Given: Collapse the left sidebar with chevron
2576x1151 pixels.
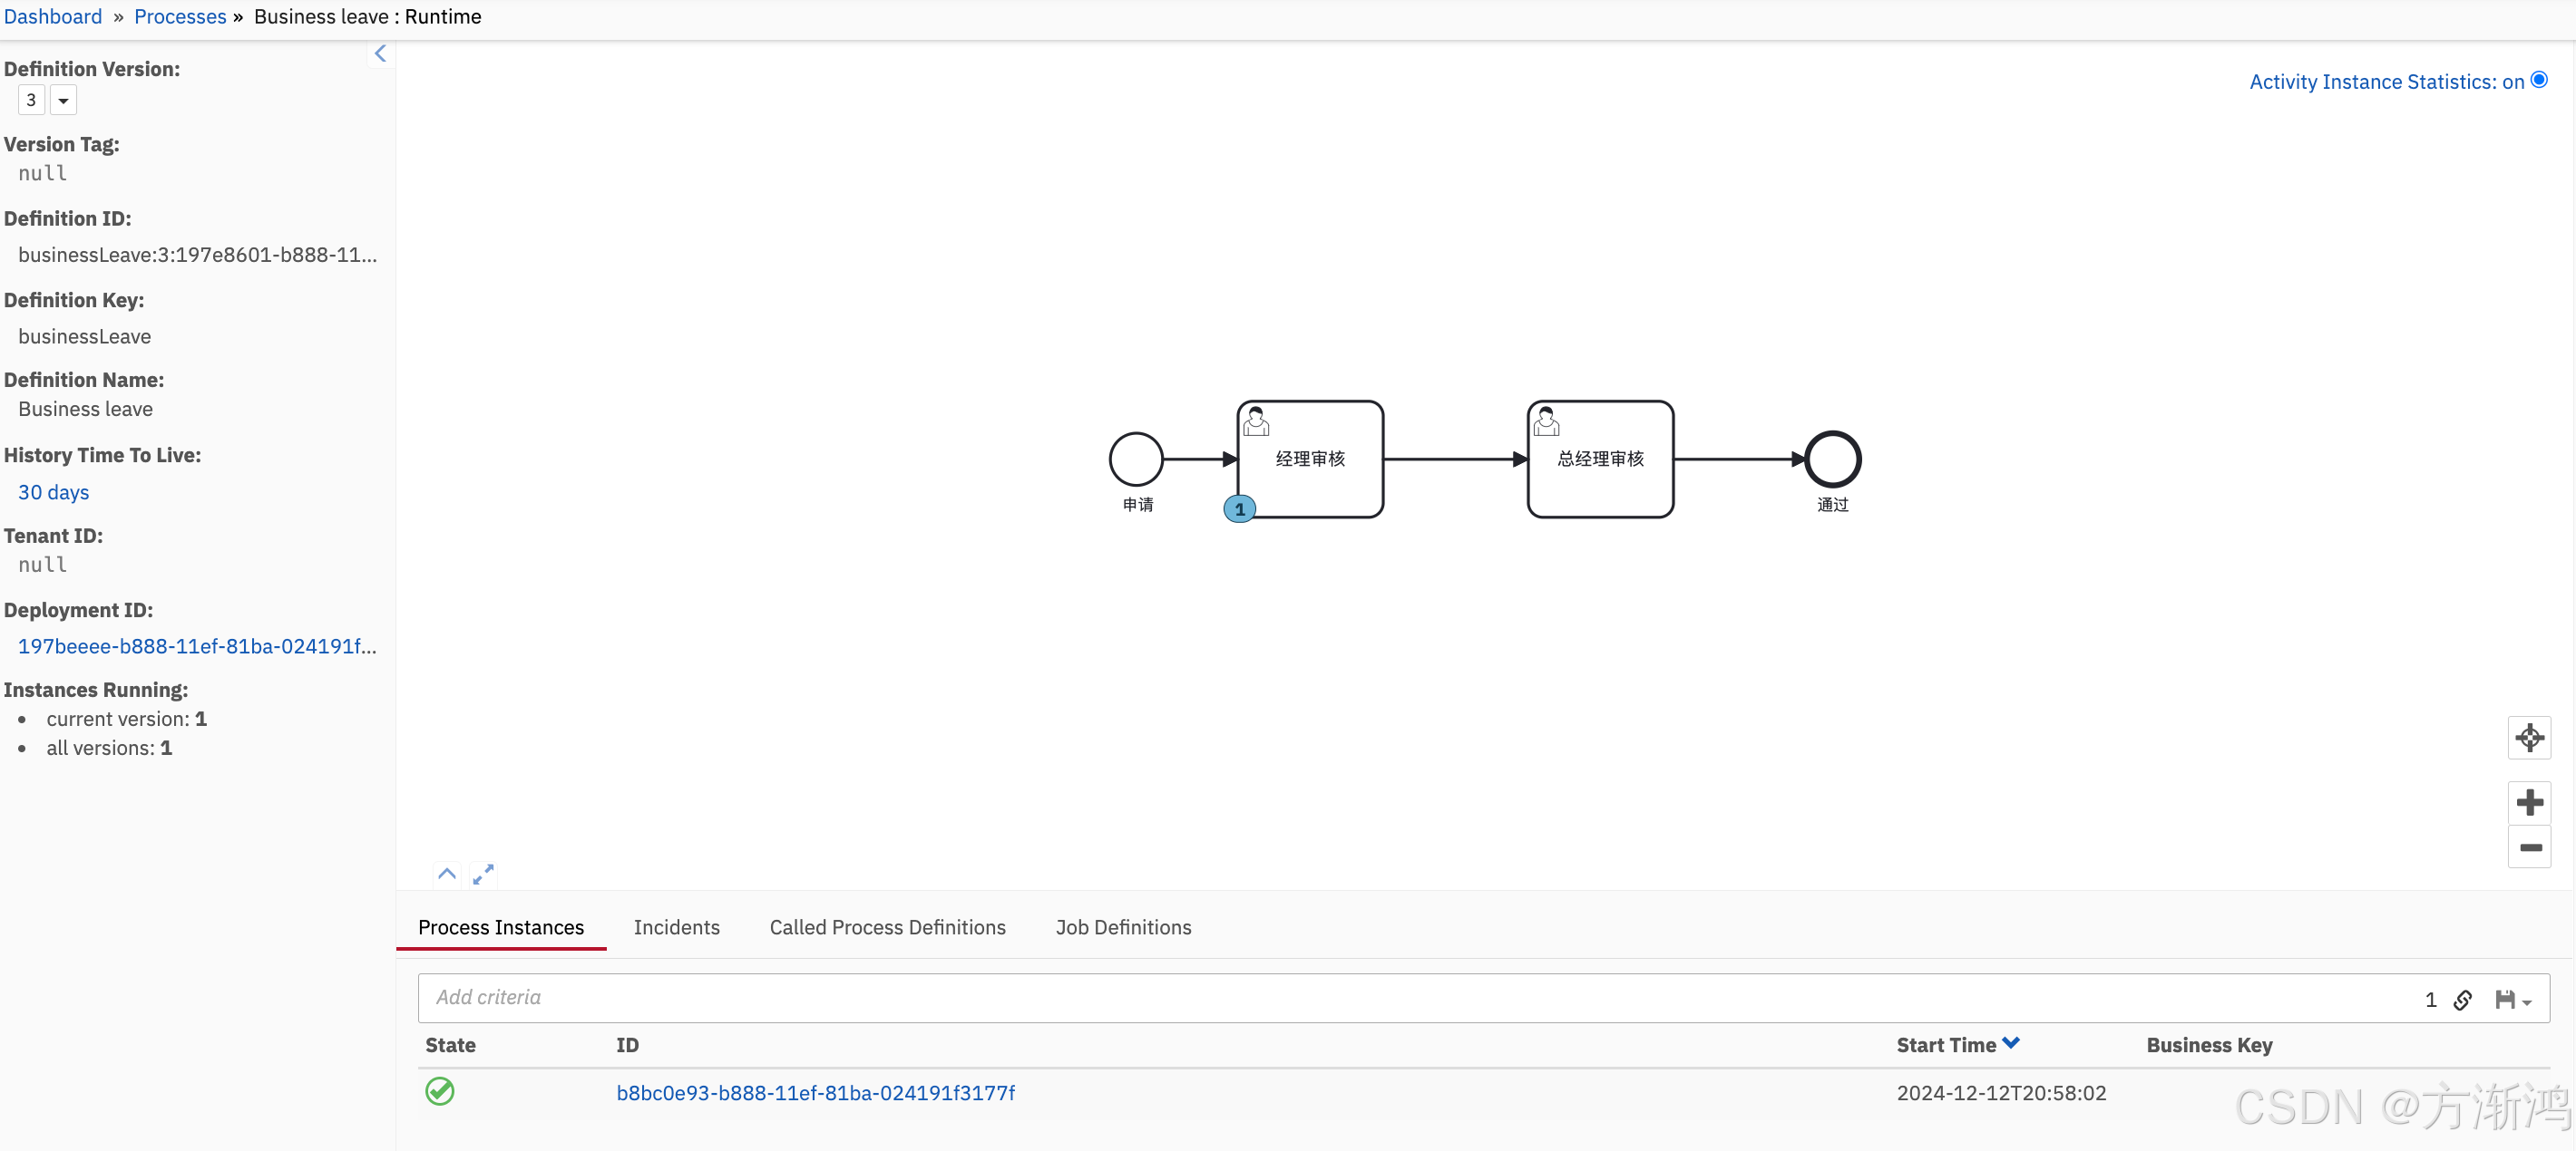Looking at the screenshot, I should tap(380, 54).
